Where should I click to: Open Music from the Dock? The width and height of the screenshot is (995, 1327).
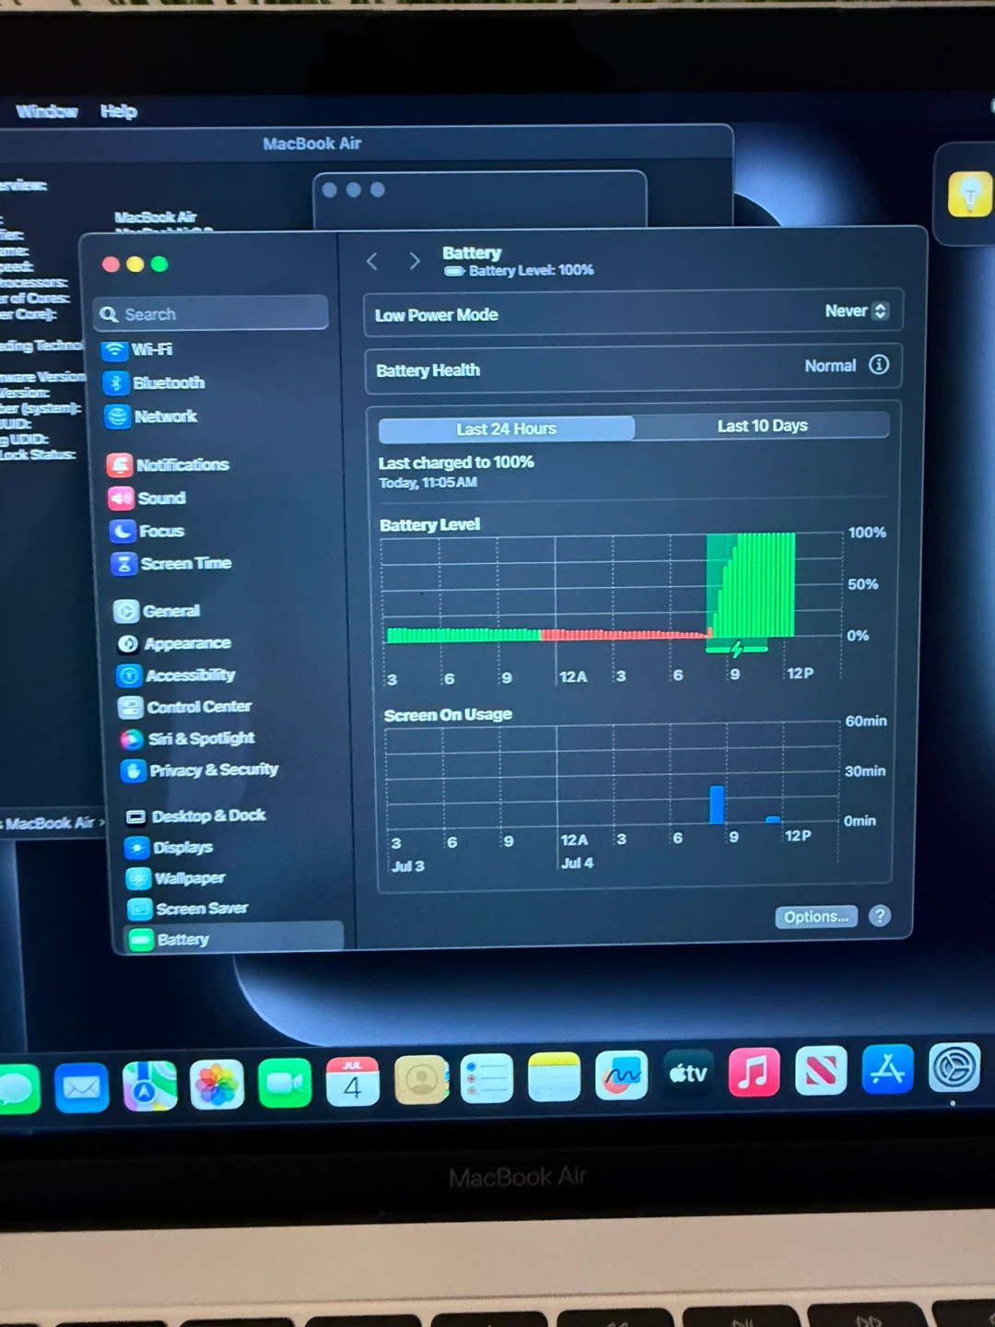pos(755,1072)
